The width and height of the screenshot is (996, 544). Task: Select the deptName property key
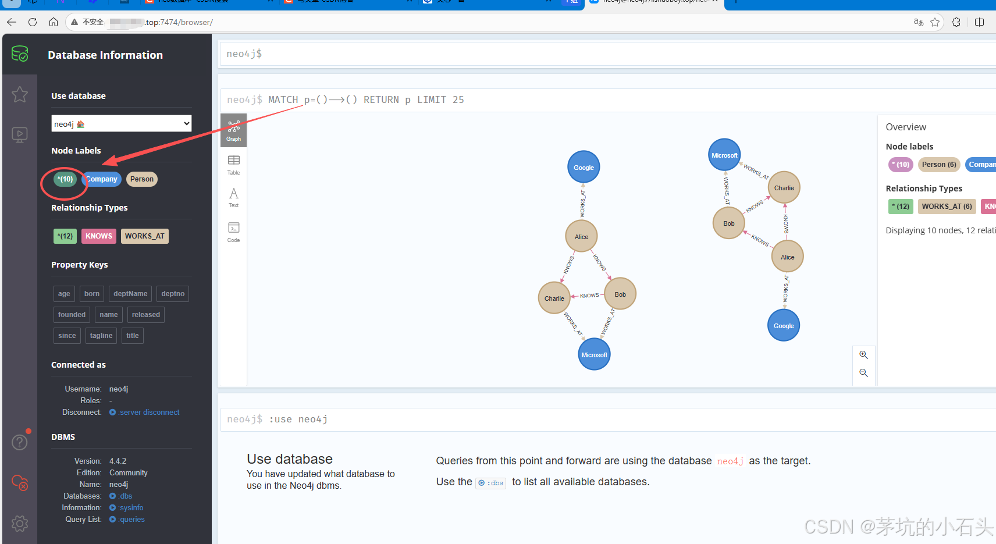click(130, 294)
